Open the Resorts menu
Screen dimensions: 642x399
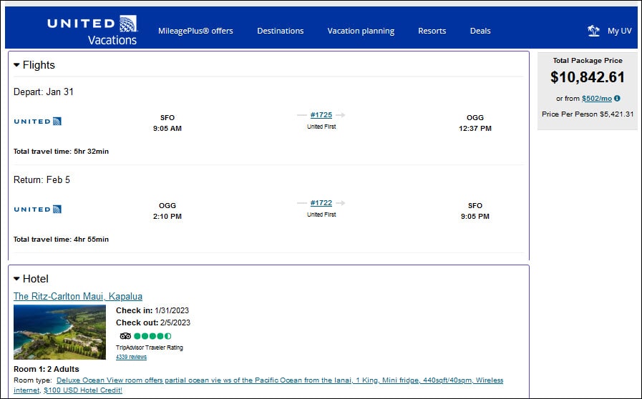pos(432,31)
